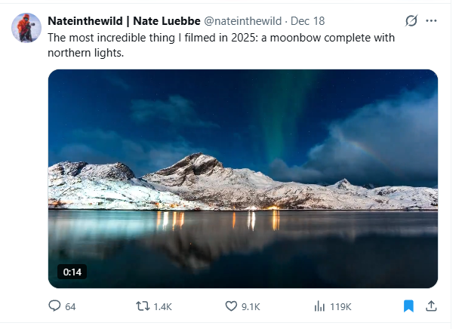Open the three-dot more options menu

[x=432, y=20]
